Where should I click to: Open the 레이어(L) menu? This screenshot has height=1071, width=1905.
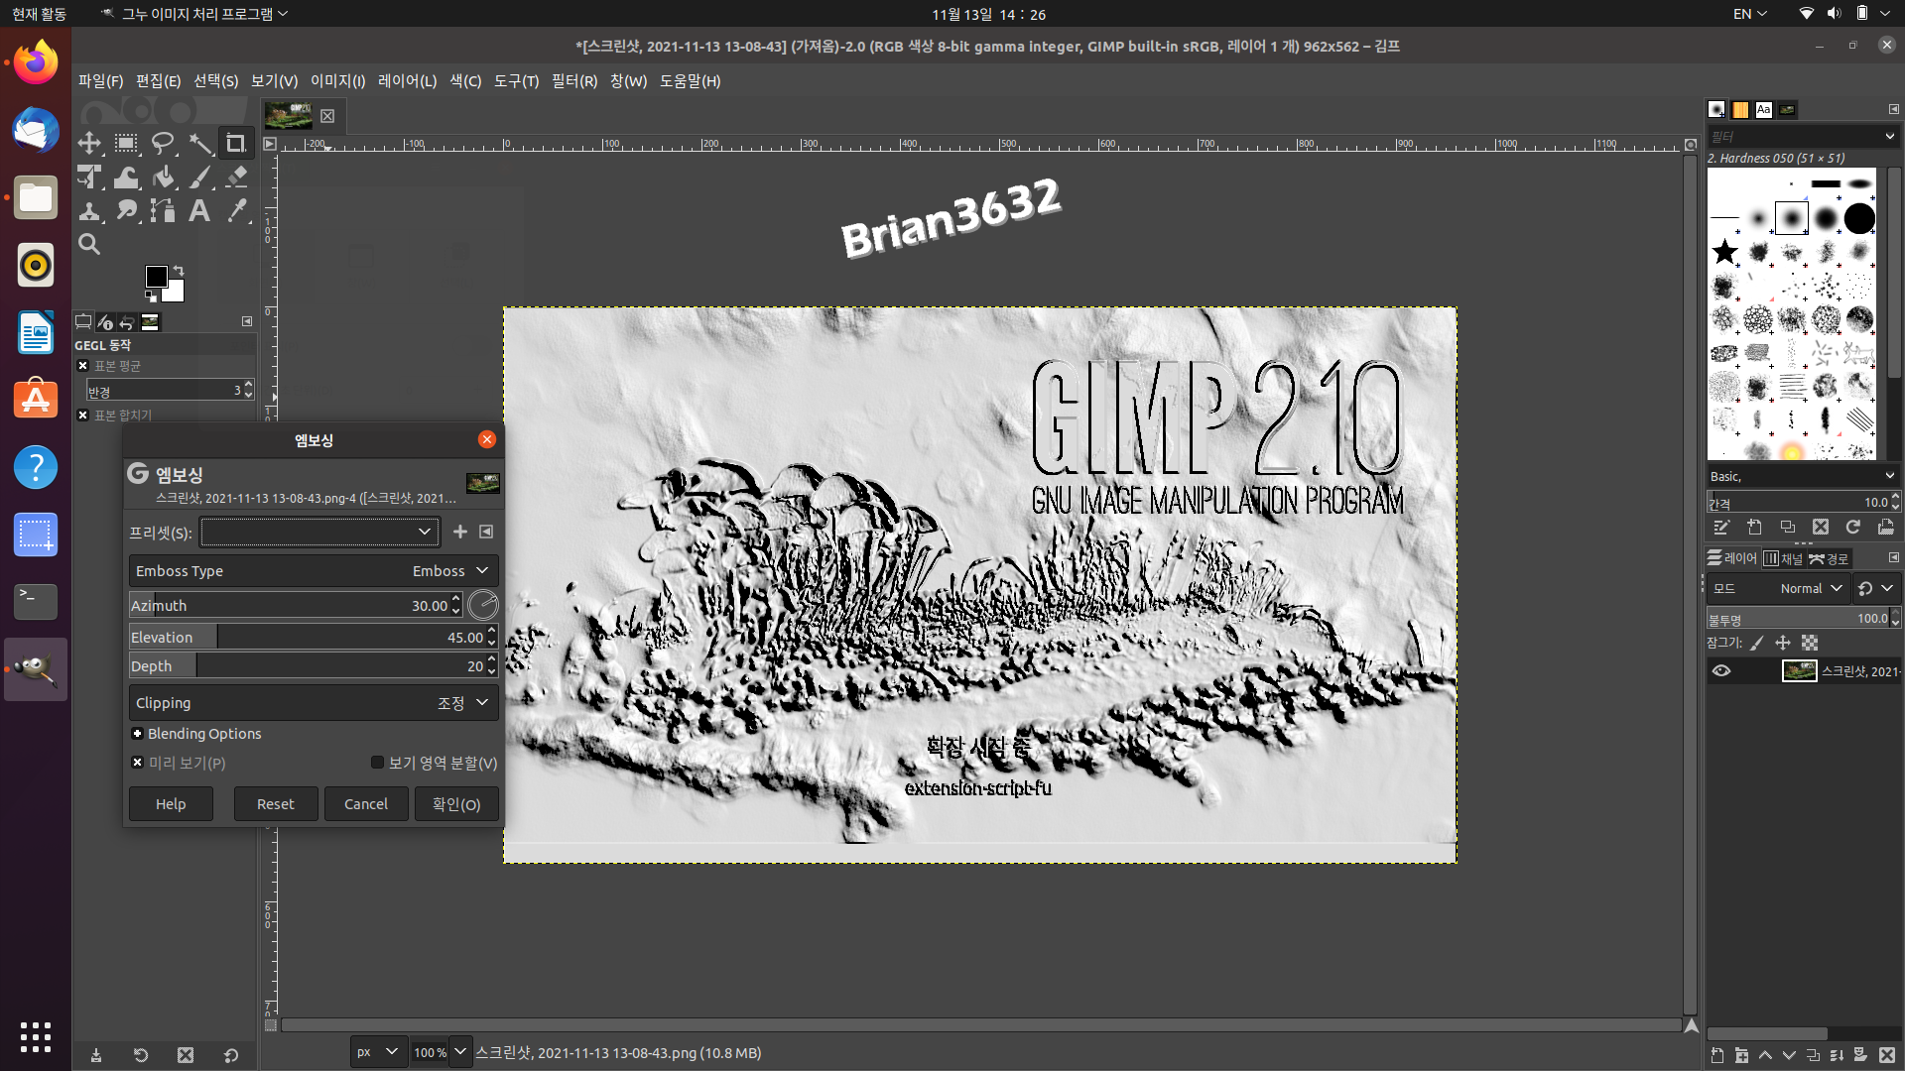pos(407,81)
